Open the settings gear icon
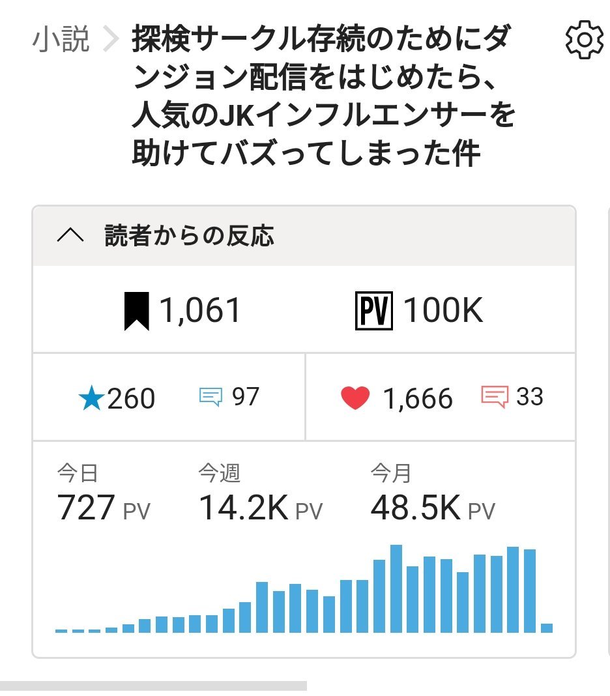610x696 pixels. [584, 40]
